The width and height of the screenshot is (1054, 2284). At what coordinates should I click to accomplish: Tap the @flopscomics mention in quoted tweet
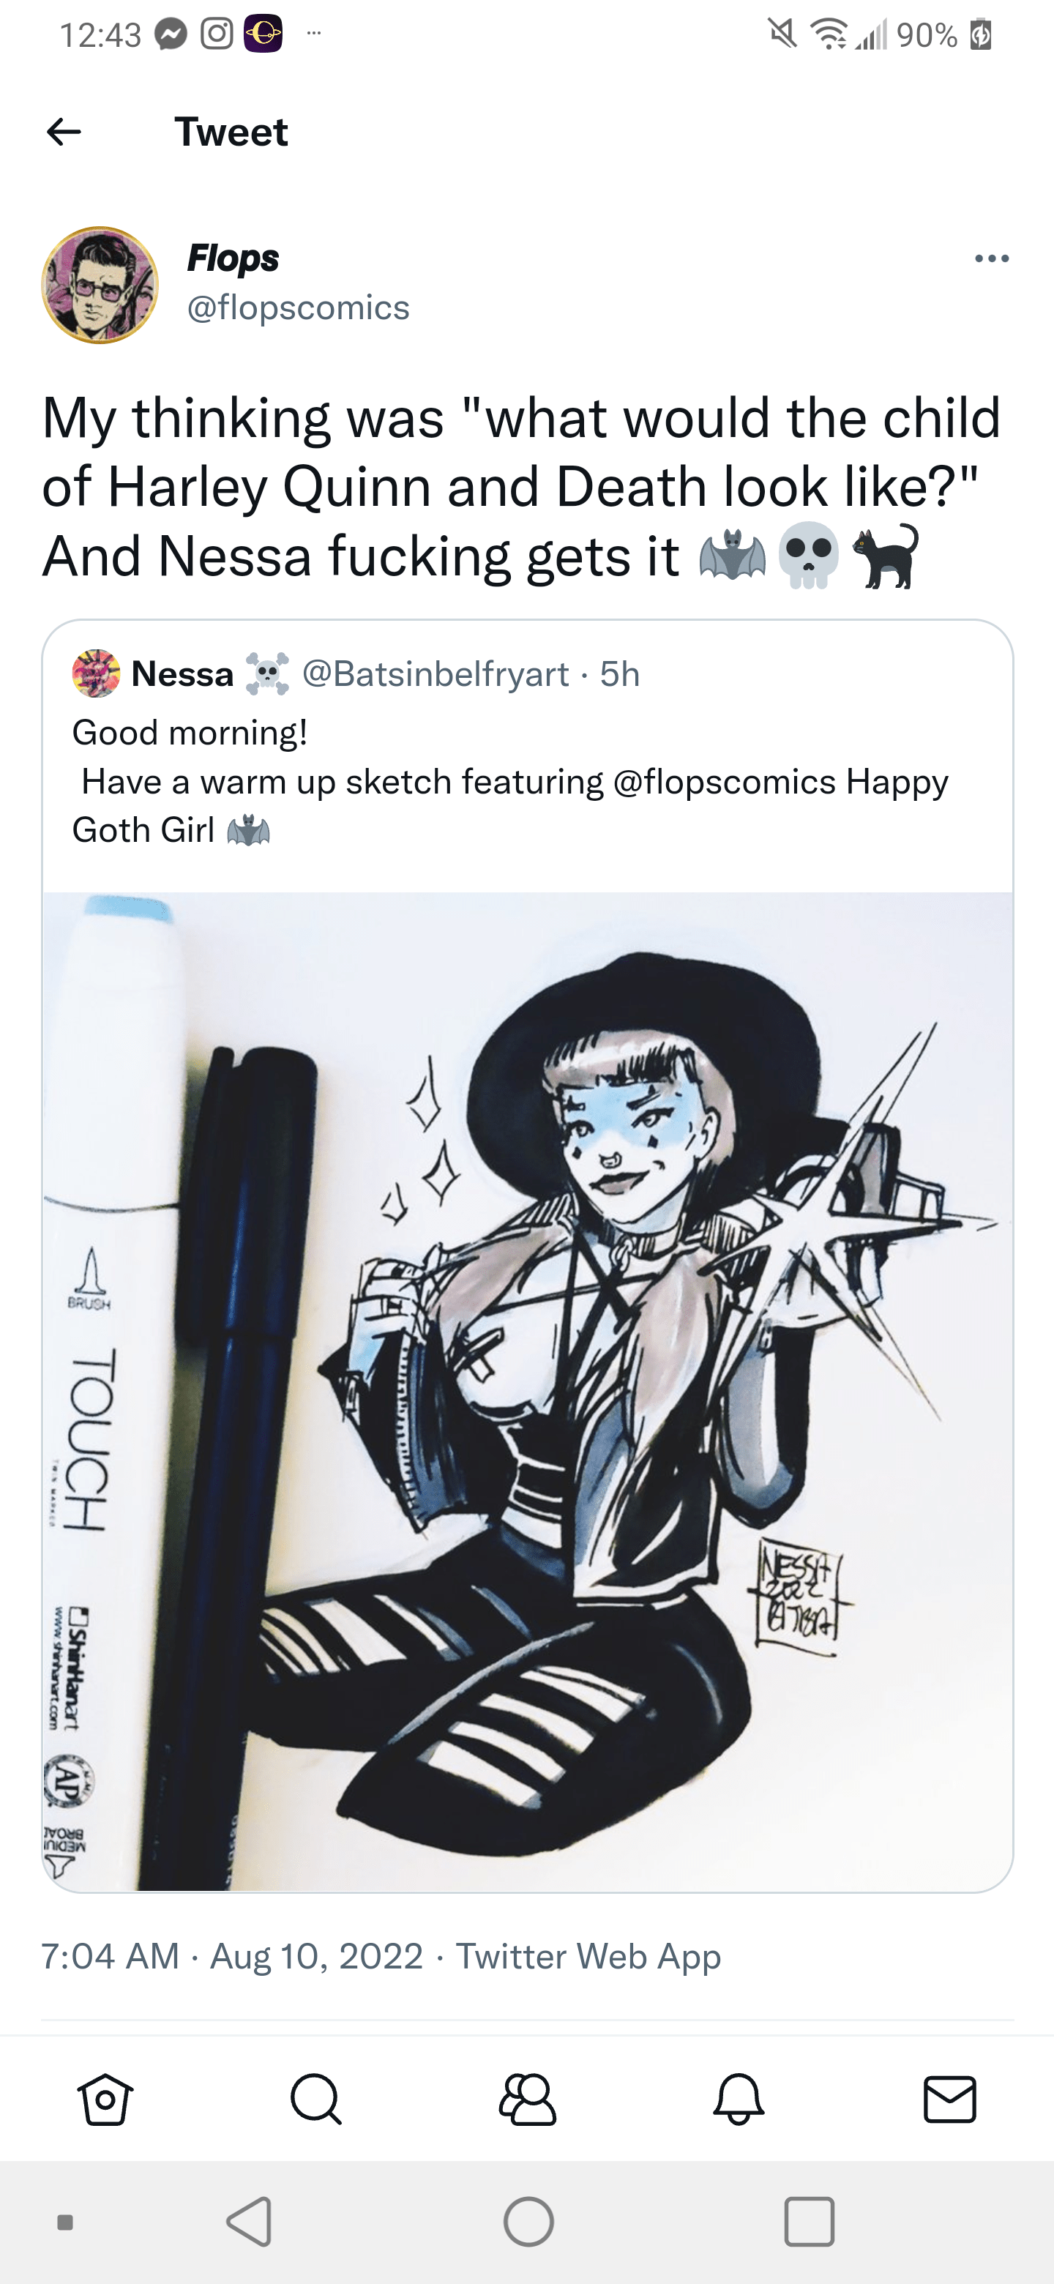pyautogui.click(x=723, y=782)
